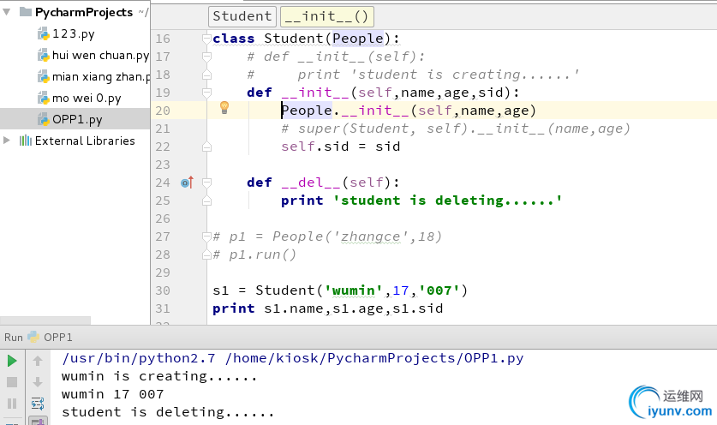Click the External Libraries icon
The image size is (717, 425).
[26, 141]
